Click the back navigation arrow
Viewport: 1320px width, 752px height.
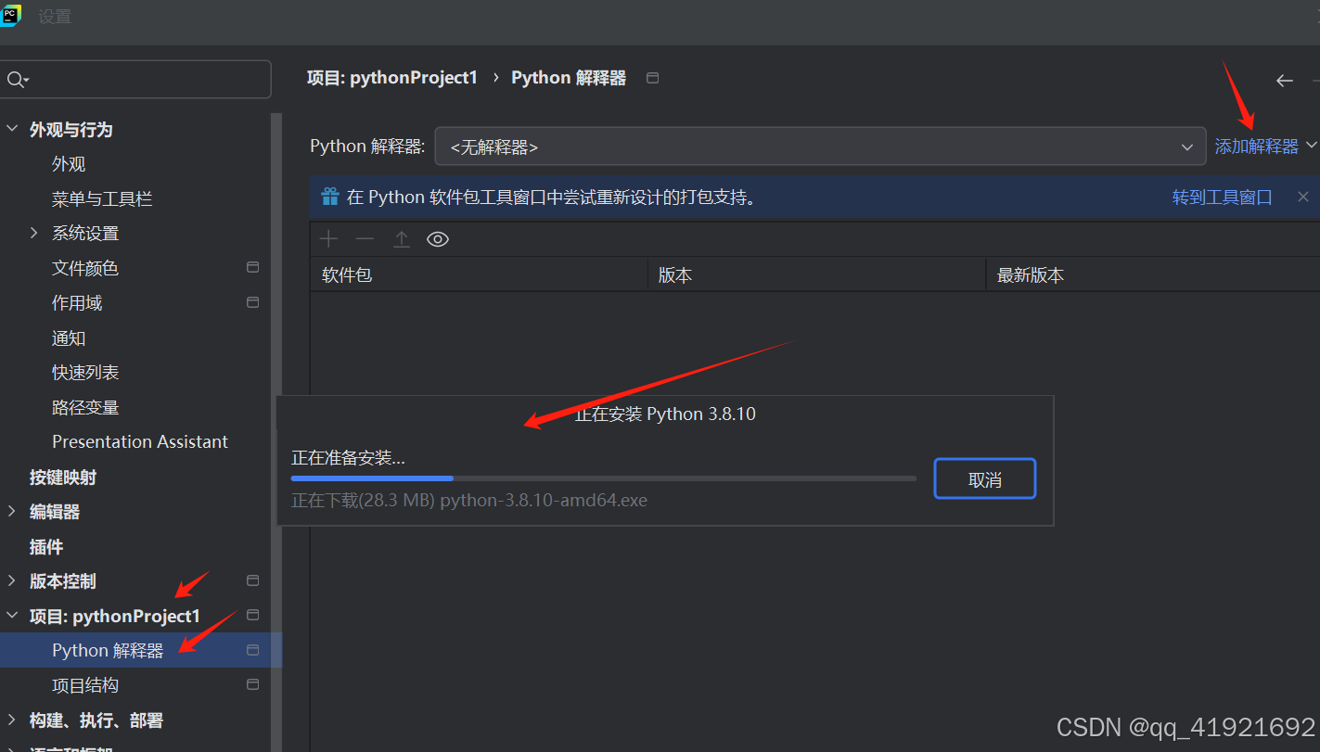[x=1285, y=81]
